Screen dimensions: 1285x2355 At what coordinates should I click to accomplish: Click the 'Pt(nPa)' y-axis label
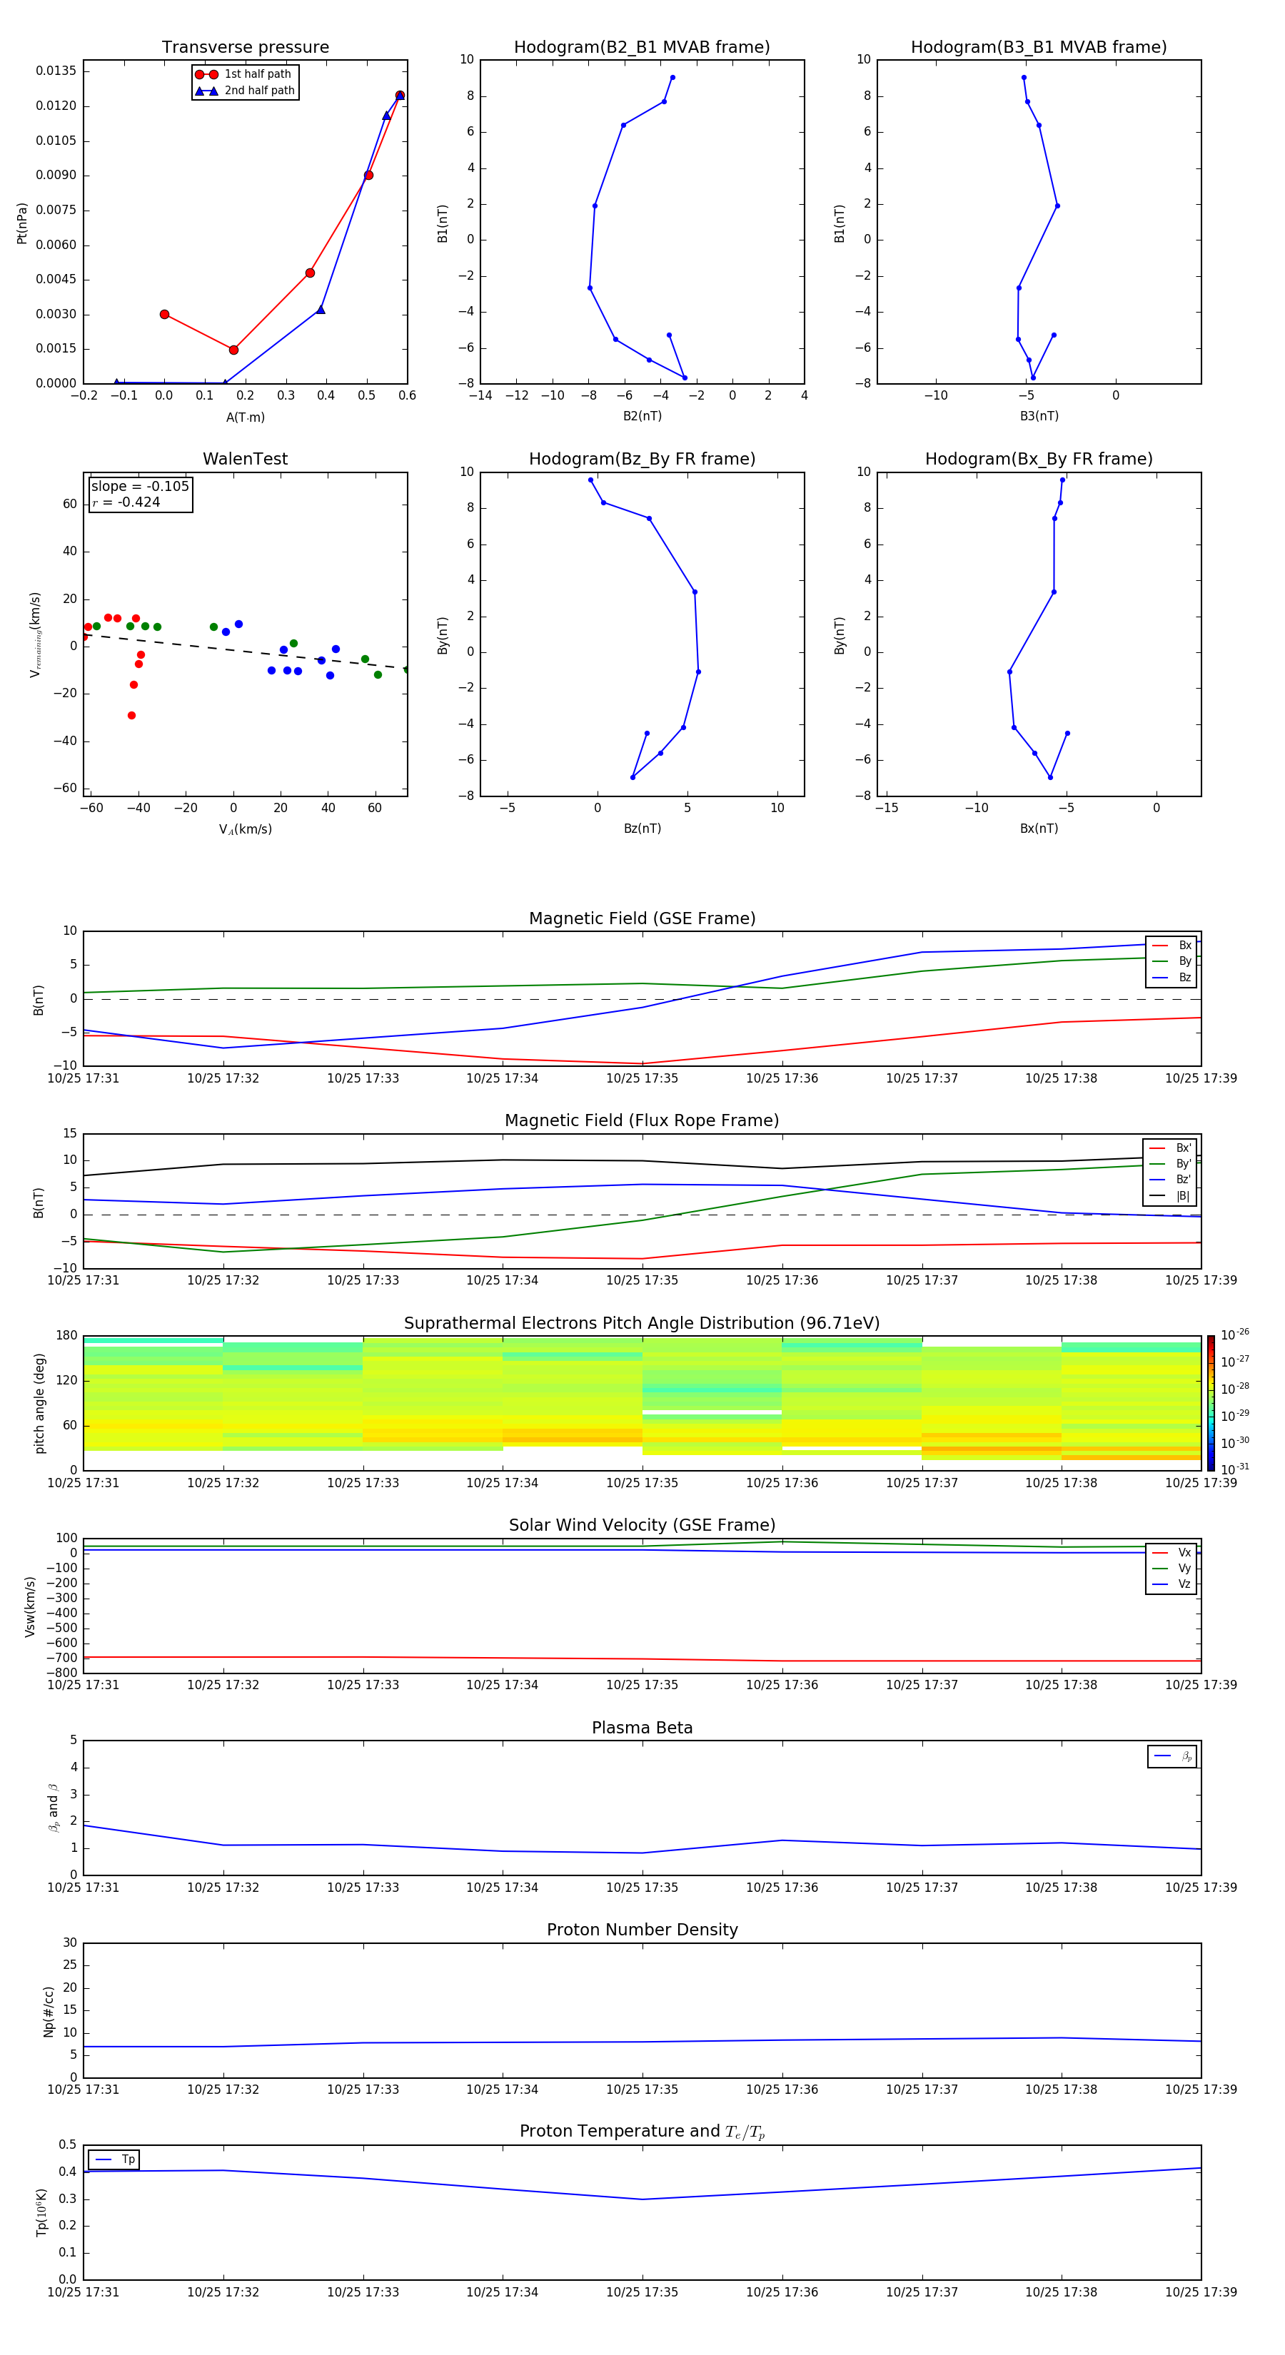click(x=22, y=222)
